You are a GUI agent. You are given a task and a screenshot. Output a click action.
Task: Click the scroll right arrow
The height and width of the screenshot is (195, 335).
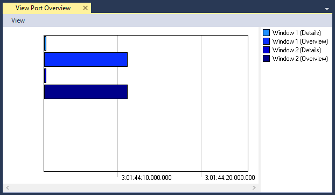point(254,188)
